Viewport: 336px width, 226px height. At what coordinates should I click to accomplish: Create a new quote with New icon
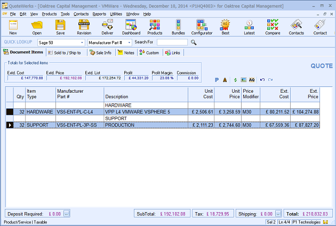point(13,27)
